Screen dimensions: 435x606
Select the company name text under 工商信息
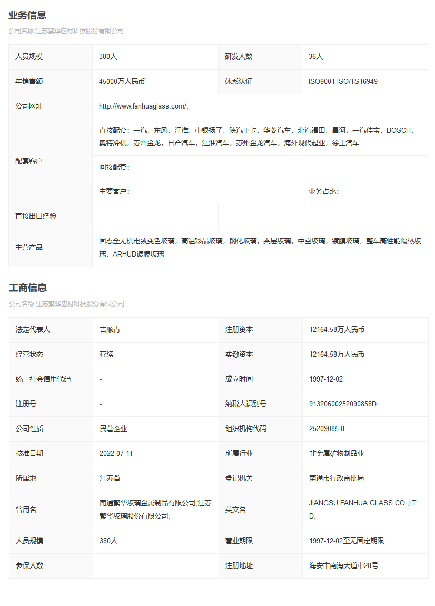click(66, 304)
